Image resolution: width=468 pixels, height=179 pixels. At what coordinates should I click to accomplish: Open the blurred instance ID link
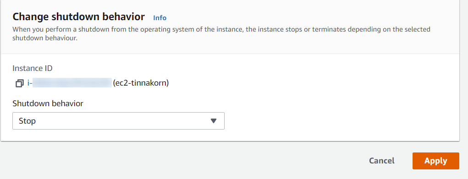(x=70, y=83)
